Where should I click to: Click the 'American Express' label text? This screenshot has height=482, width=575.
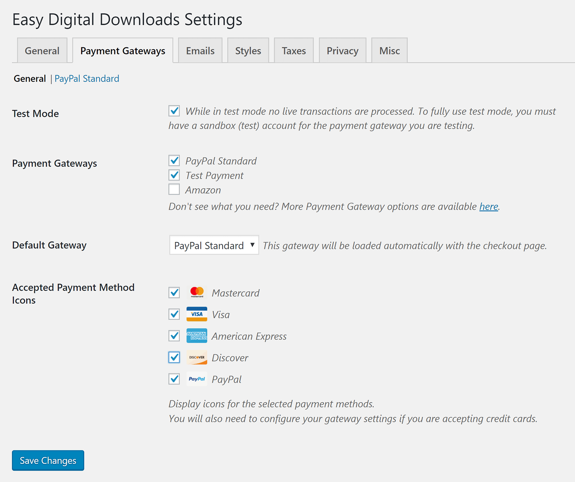point(249,336)
